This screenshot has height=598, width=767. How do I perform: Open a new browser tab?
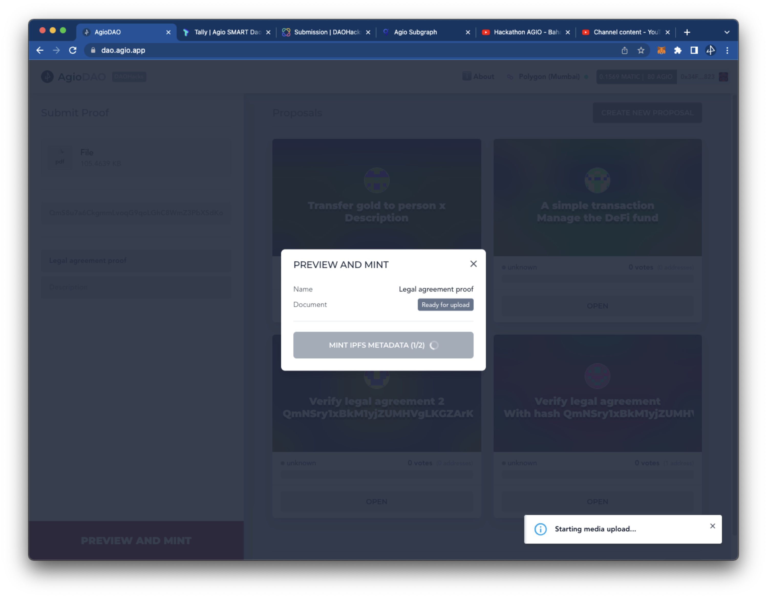click(x=687, y=32)
